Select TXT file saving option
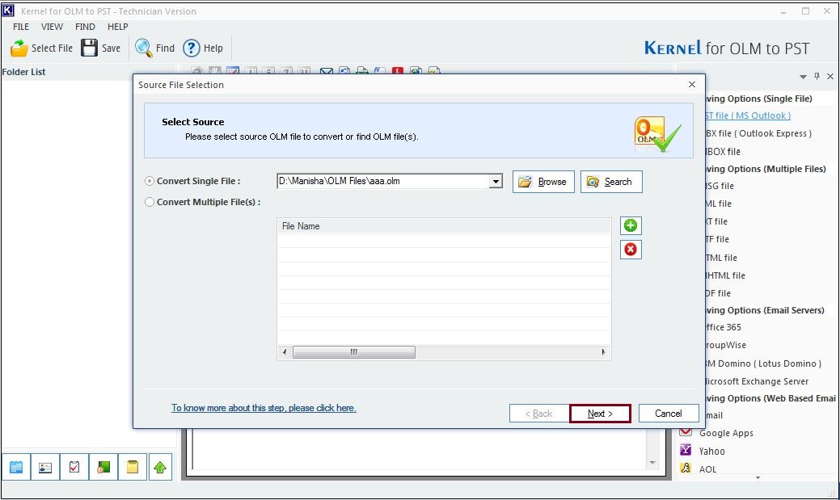The width and height of the screenshot is (840, 500). tap(717, 221)
